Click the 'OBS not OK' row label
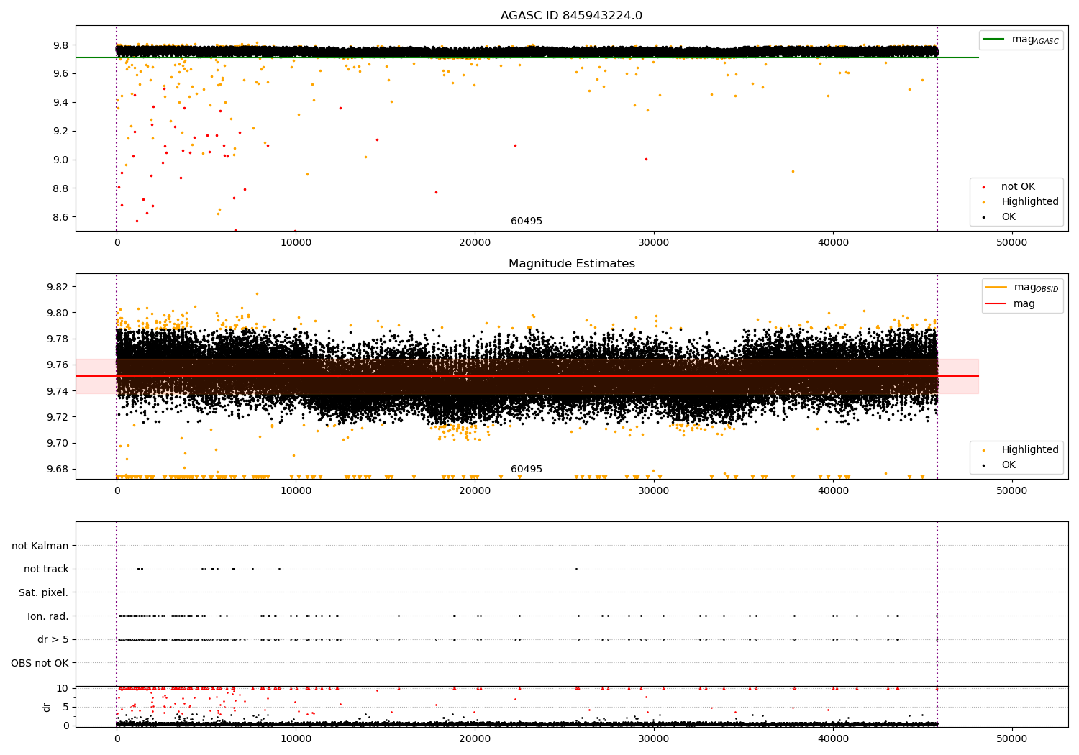 (40, 663)
